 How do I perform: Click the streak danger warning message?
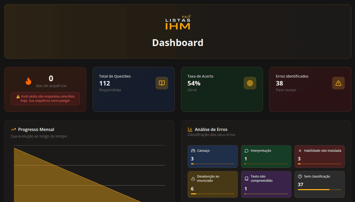point(45,99)
